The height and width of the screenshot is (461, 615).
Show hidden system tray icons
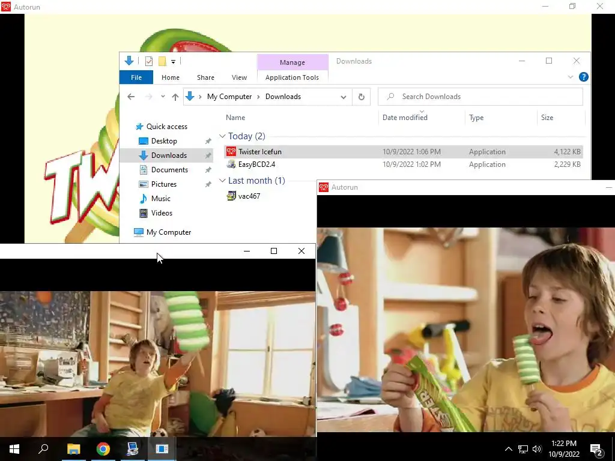click(x=508, y=449)
